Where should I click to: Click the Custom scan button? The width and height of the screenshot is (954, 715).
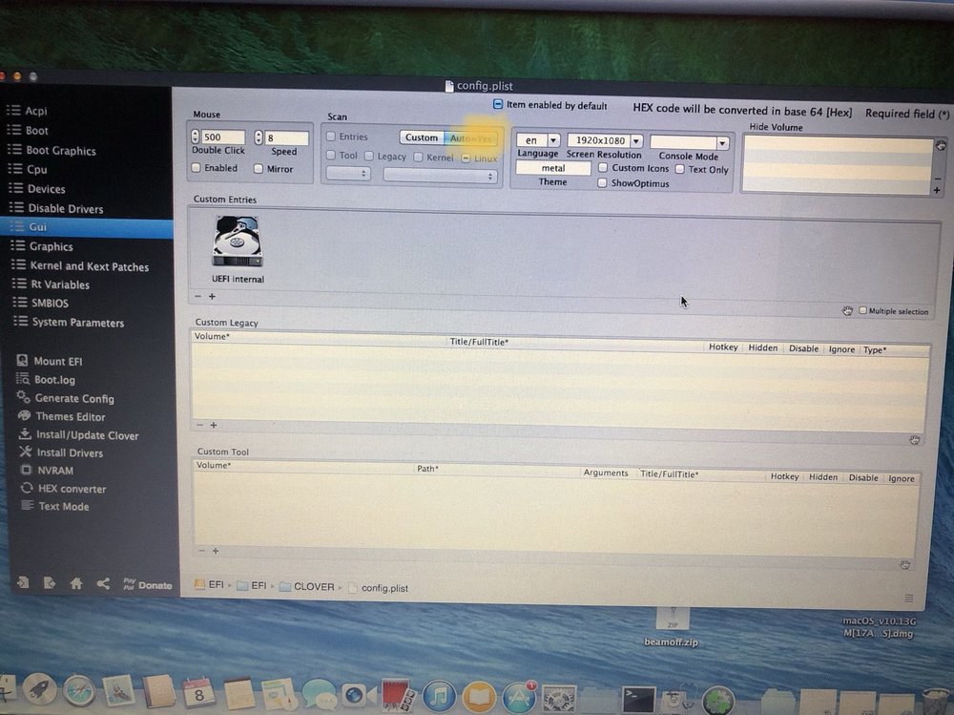tap(421, 137)
